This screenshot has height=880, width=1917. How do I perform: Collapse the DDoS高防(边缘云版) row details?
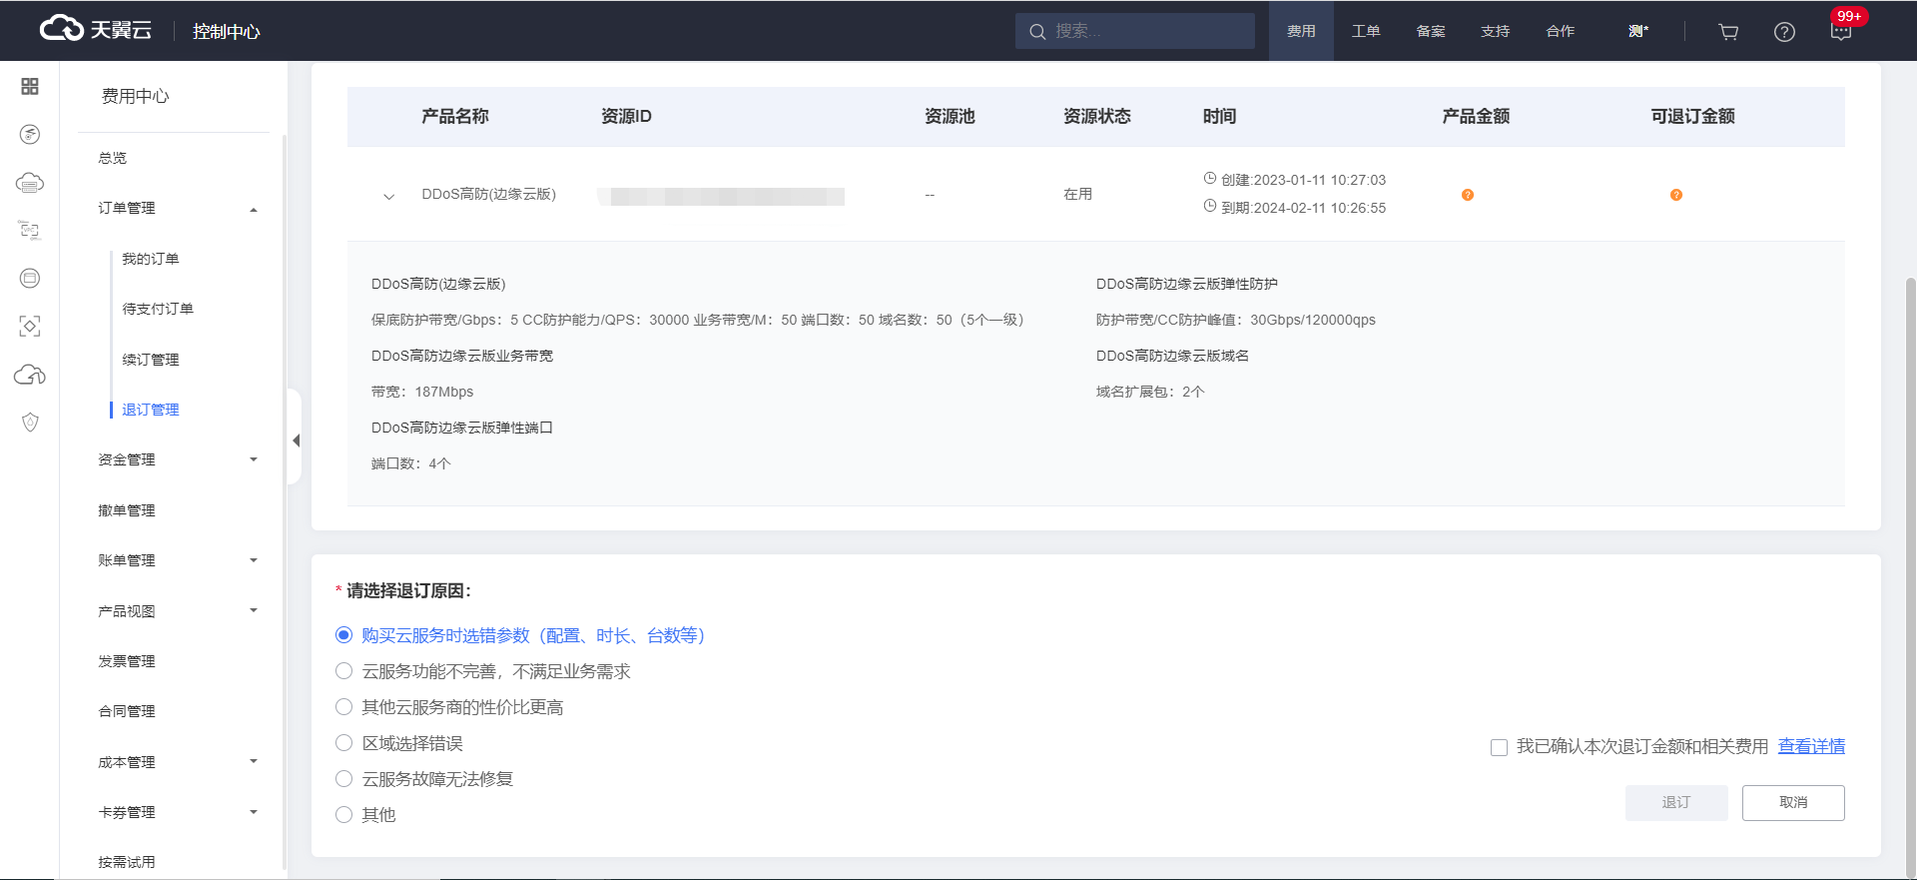click(389, 196)
